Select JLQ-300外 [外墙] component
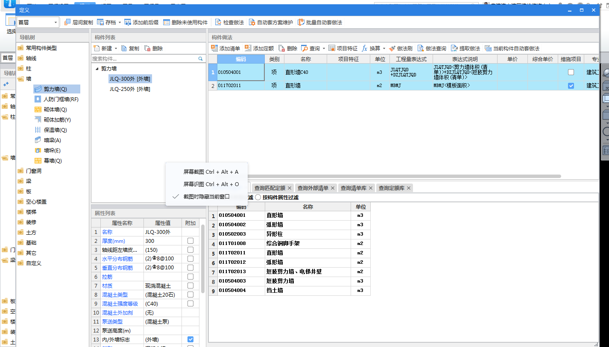Viewport: 609px width, 347px height. click(x=130, y=79)
